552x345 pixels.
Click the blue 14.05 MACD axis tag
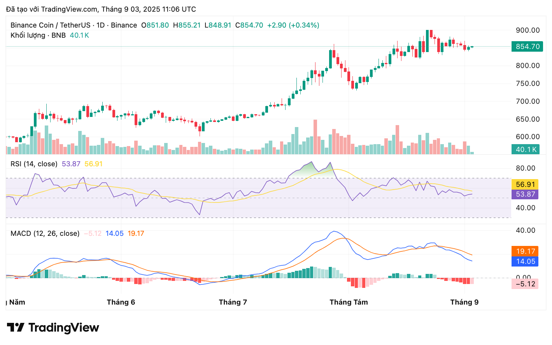coord(526,261)
